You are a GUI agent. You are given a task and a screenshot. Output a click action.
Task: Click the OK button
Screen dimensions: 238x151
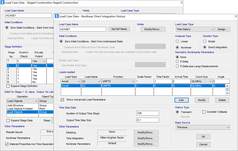(203, 137)
